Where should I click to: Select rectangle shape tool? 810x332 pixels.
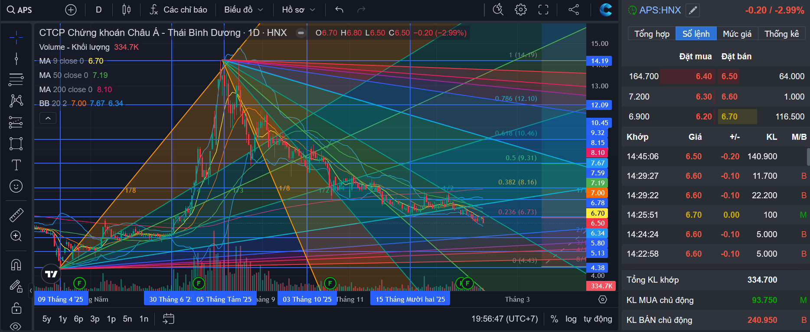click(x=16, y=144)
